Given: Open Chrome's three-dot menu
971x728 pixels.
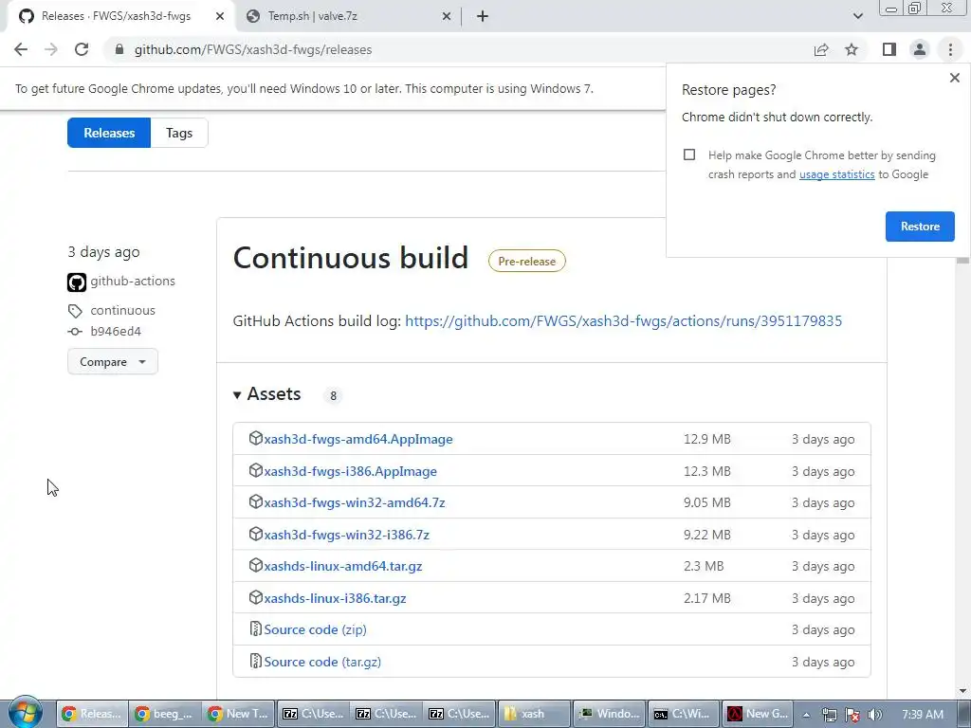Looking at the screenshot, I should (x=950, y=49).
